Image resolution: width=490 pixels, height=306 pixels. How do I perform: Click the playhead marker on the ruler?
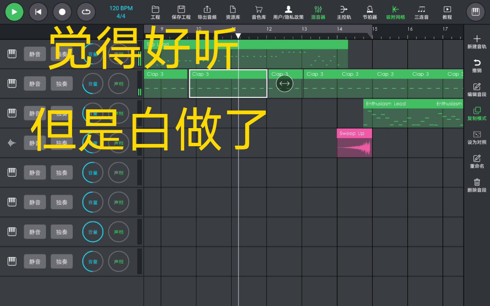click(x=238, y=36)
